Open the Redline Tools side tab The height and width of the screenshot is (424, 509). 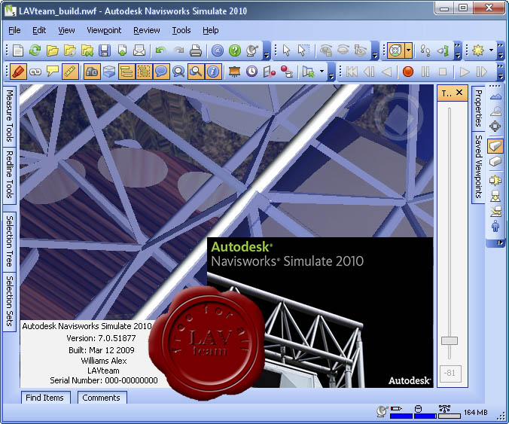point(10,175)
